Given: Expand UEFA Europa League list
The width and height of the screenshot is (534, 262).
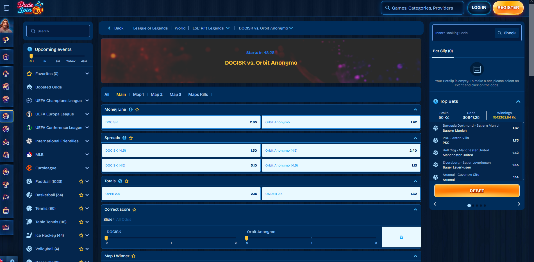Looking at the screenshot, I should pos(87,114).
